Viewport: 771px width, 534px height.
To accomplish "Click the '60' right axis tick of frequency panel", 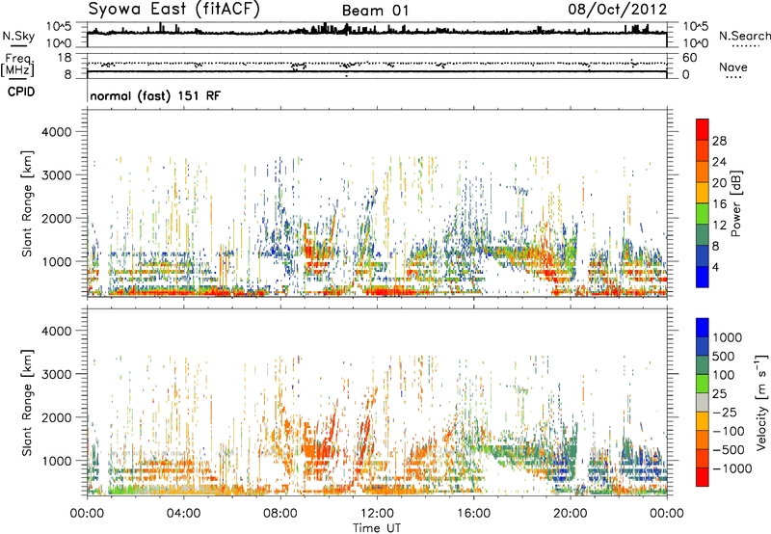I will [689, 58].
